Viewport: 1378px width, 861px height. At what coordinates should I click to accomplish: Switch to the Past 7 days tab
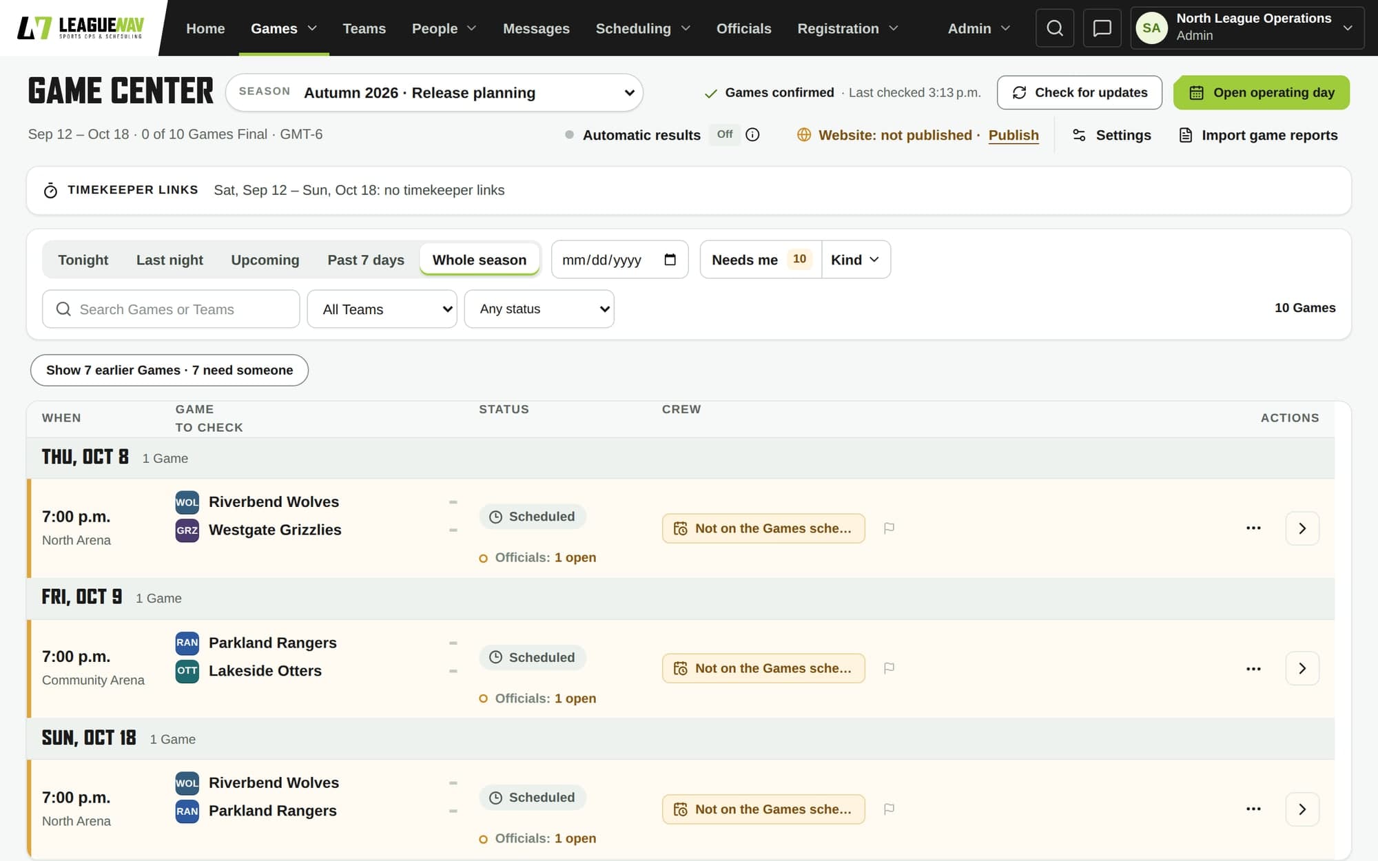tap(366, 260)
